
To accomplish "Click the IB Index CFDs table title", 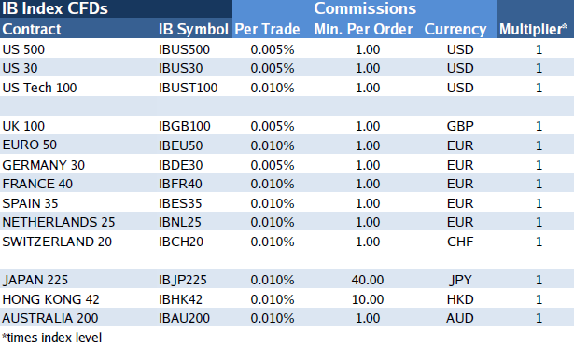I will click(55, 8).
